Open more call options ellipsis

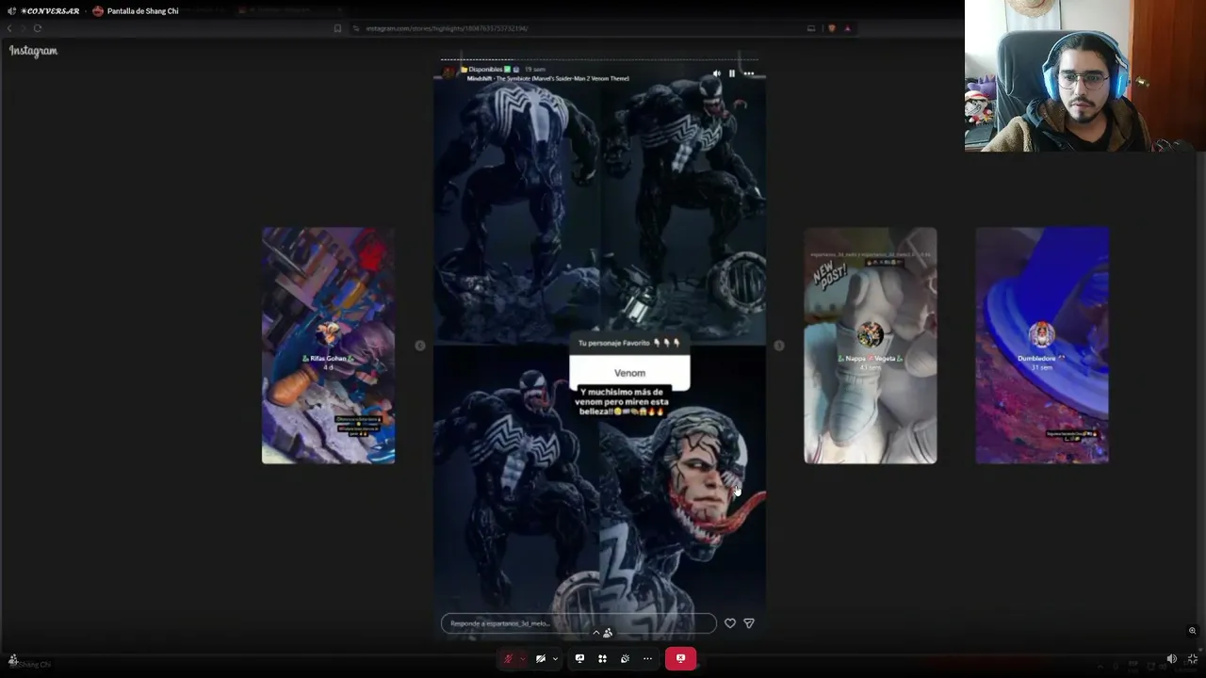coord(647,658)
